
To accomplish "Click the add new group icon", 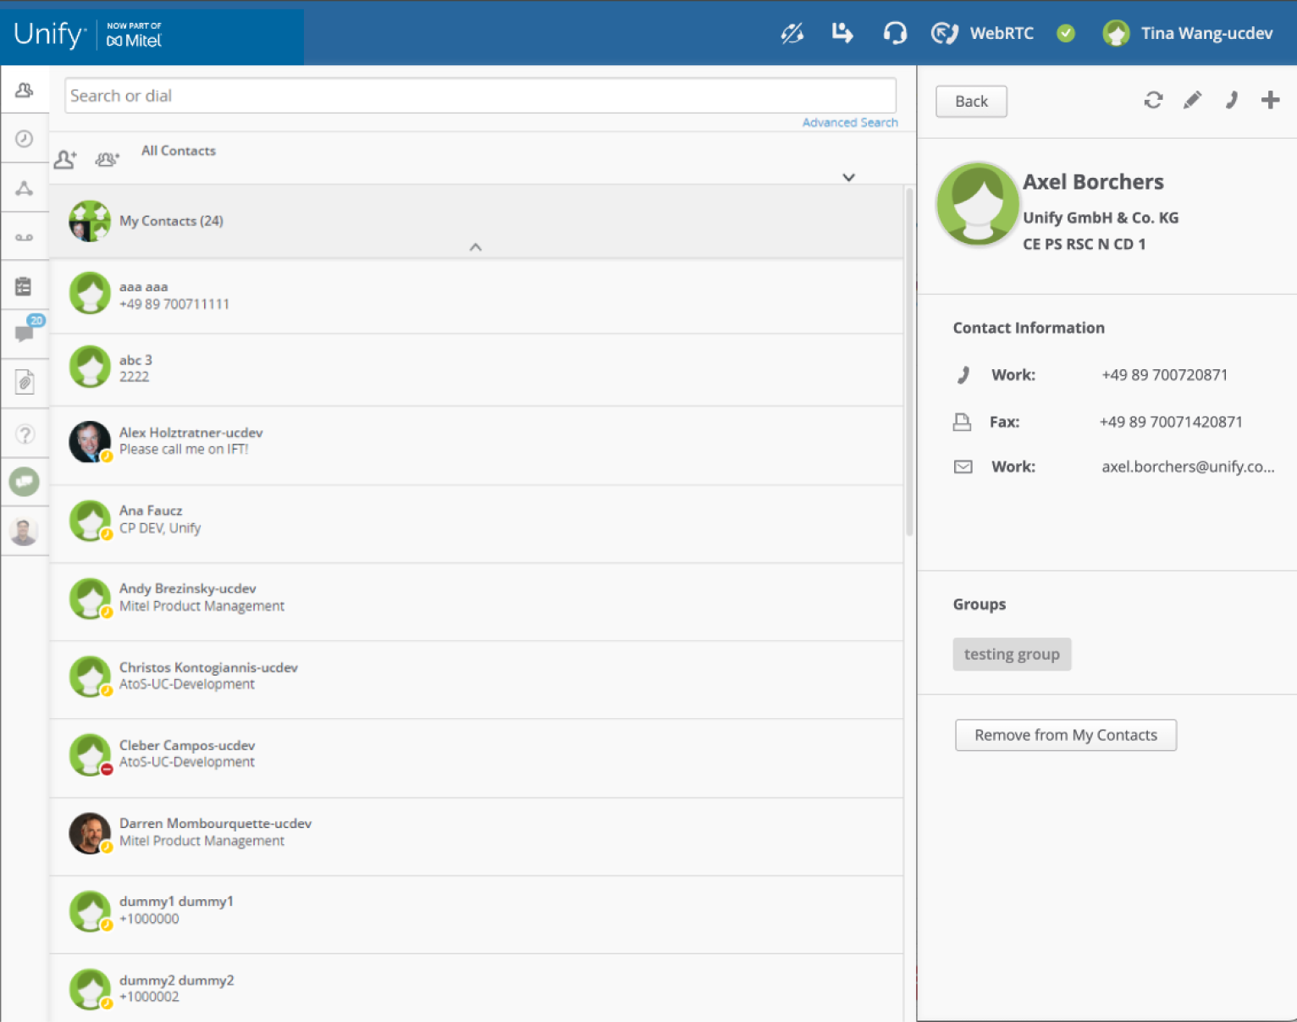I will click(x=107, y=158).
